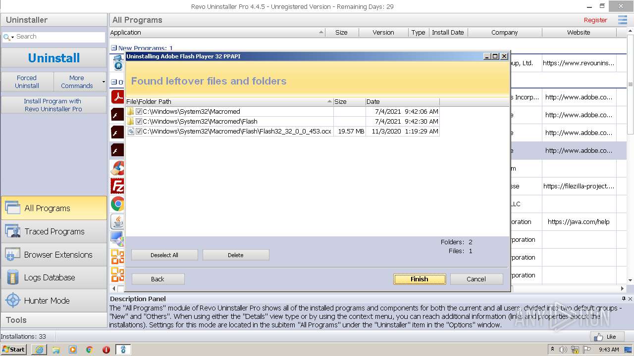Sort by Version column header
The width and height of the screenshot is (634, 356).
383,33
